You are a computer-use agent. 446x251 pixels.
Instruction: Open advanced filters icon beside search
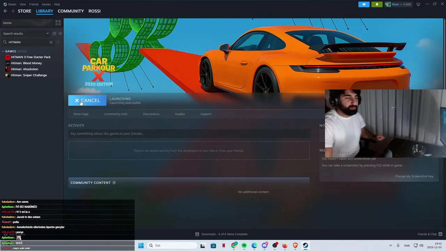tap(58, 42)
